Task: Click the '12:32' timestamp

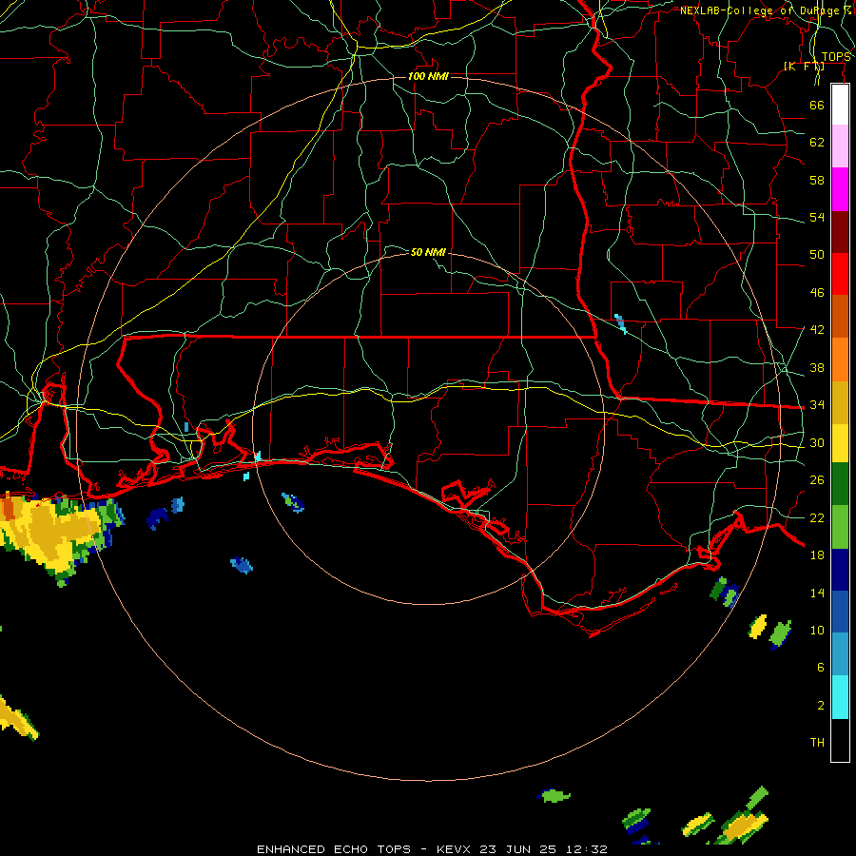Action: point(586,849)
